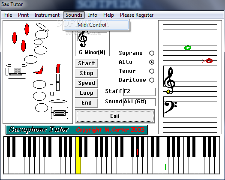Click the Please Register menu item
The image size is (225, 180).
[x=137, y=15]
